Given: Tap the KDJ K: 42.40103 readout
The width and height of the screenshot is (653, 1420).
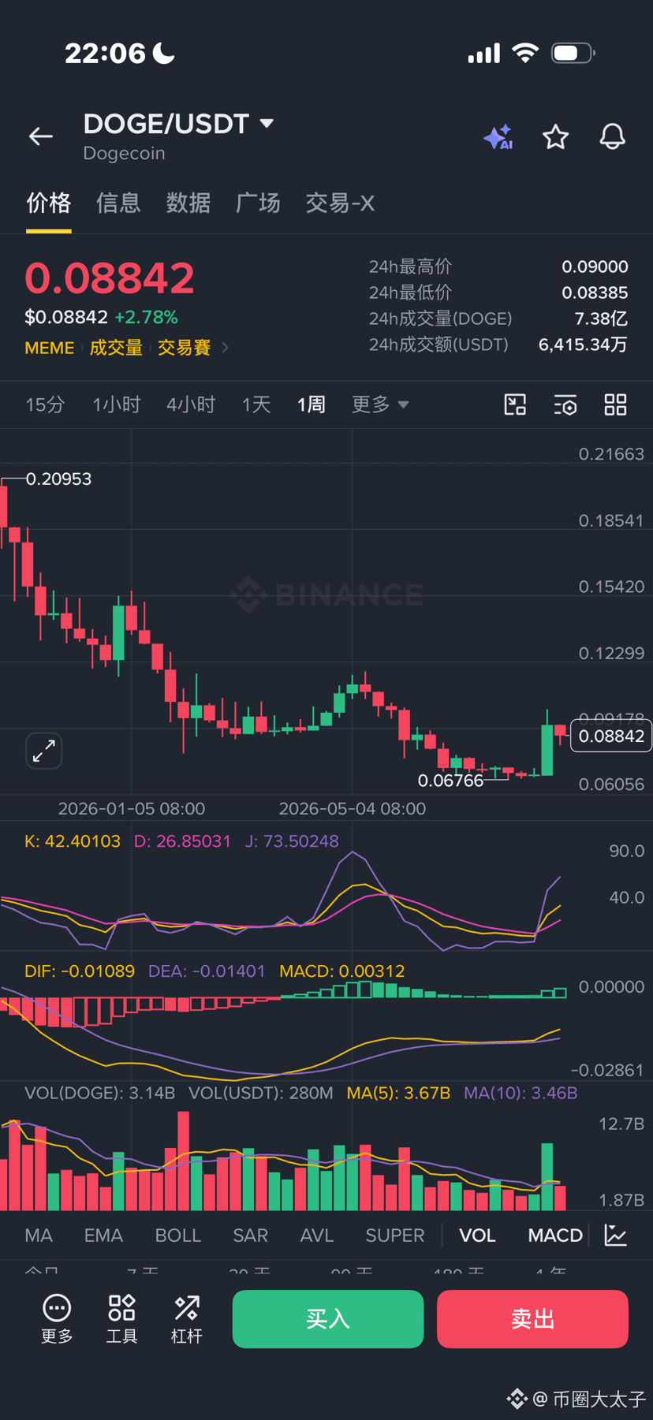Looking at the screenshot, I should [x=73, y=841].
